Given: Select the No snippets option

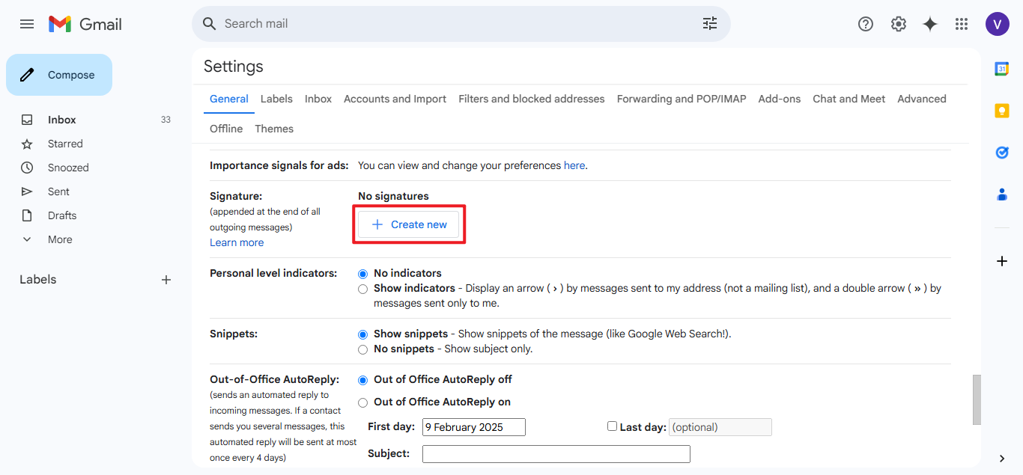Looking at the screenshot, I should (x=363, y=349).
